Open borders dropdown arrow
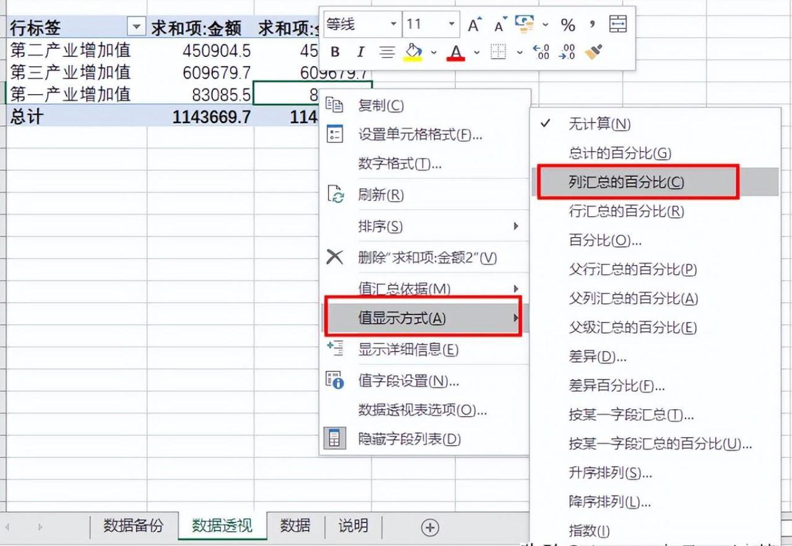This screenshot has height=546, width=792. 519,52
